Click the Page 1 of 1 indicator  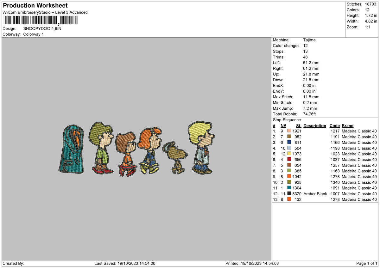[x=367, y=263]
